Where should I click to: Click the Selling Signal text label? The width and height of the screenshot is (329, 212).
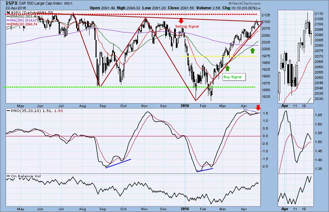187,26
